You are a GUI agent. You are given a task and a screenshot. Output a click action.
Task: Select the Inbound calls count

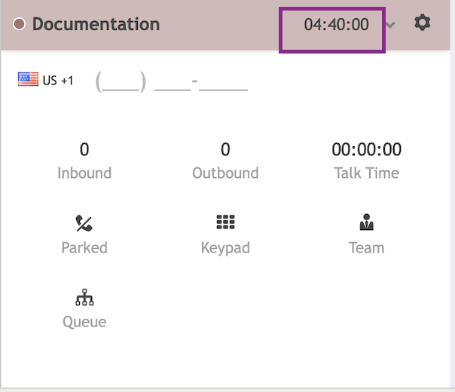[84, 149]
